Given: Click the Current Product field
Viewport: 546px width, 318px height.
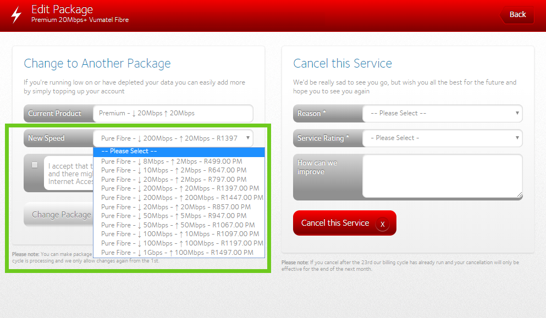Looking at the screenshot, I should pyautogui.click(x=173, y=113).
